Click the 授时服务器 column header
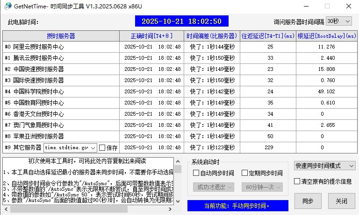 click(x=61, y=36)
